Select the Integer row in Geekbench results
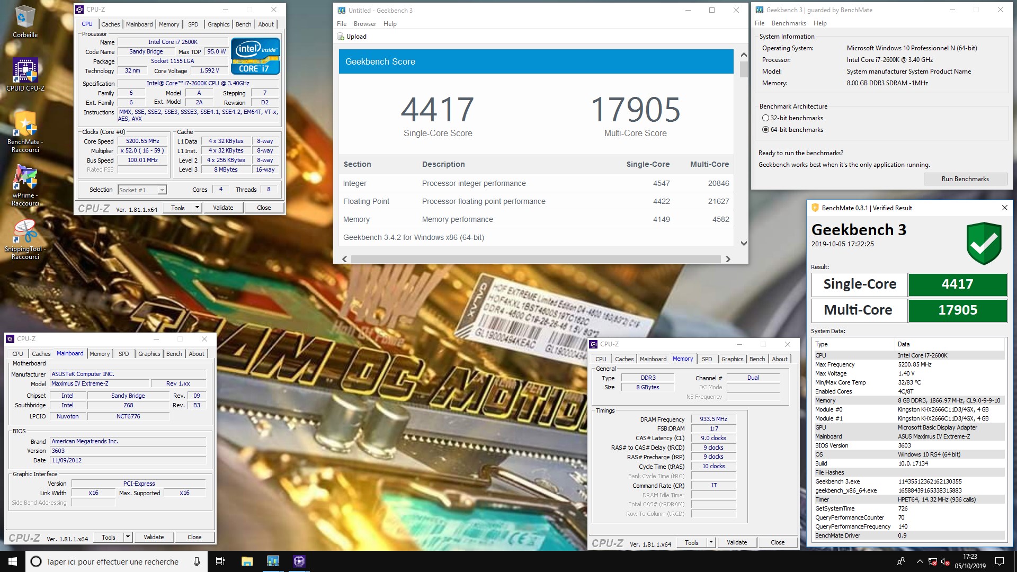 (x=536, y=183)
